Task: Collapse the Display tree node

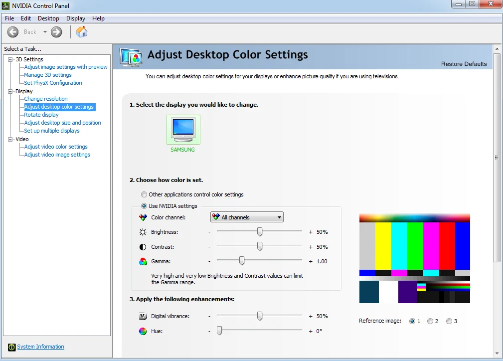Action: (x=10, y=91)
